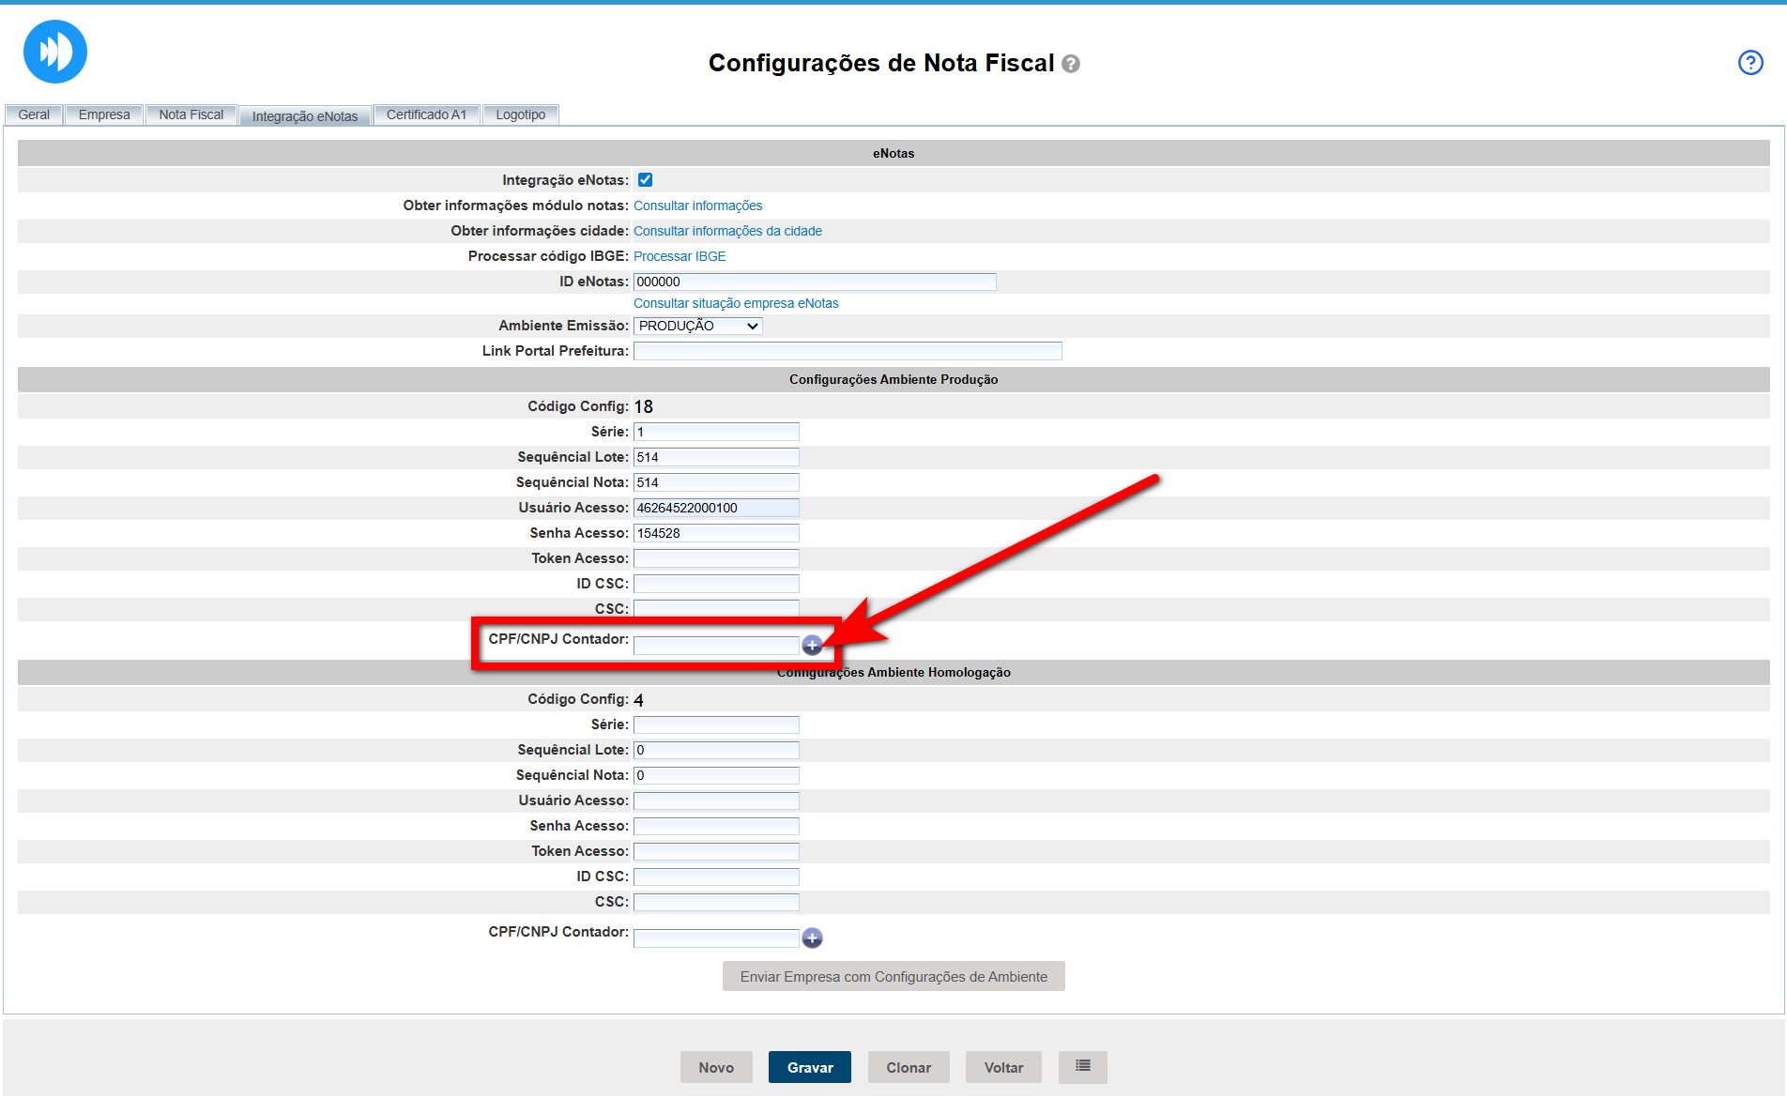
Task: Select the Nota Fiscal tab
Action: click(191, 114)
